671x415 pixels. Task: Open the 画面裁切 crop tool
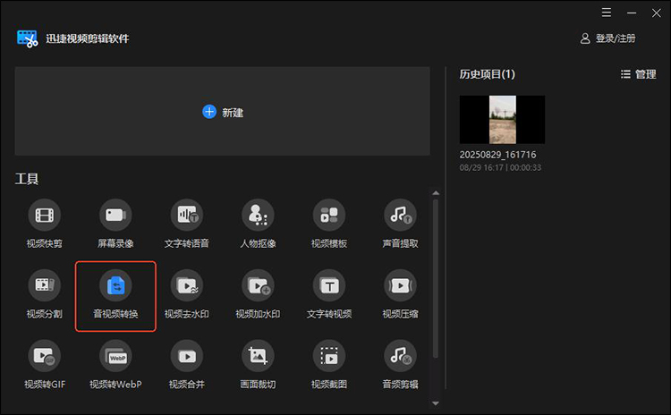[258, 357]
